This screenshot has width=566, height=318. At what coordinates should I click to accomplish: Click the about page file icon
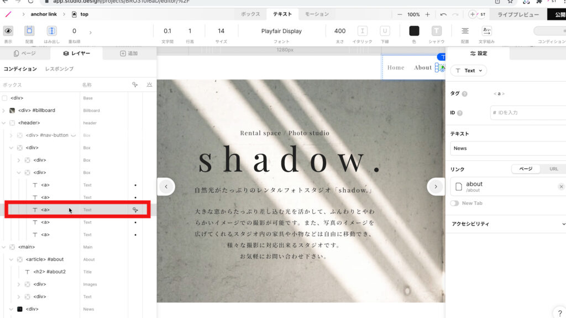[x=458, y=187]
